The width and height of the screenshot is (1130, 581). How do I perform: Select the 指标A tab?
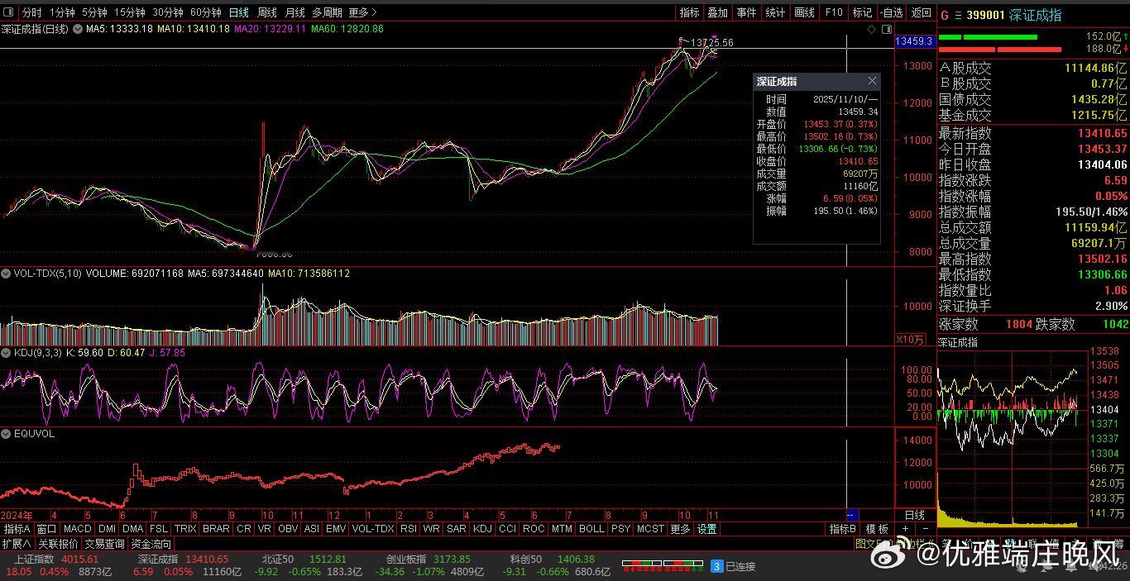coord(17,529)
